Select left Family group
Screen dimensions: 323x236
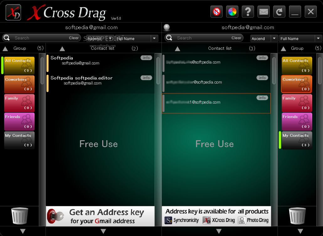19,103
